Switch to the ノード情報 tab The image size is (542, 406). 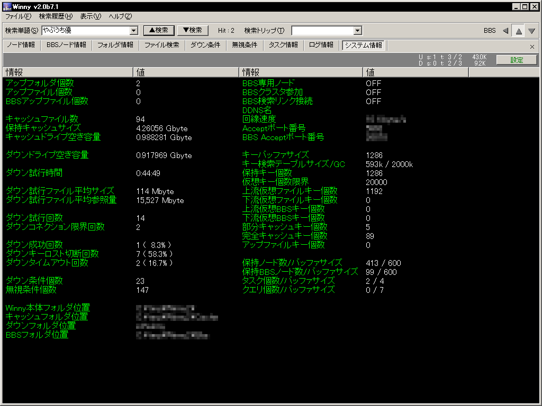click(21, 45)
